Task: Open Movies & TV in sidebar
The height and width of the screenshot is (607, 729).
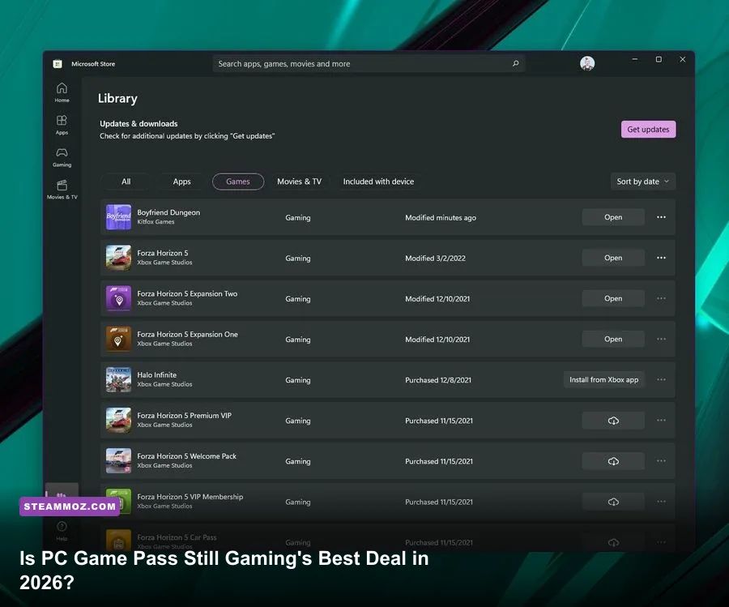Action: click(62, 190)
